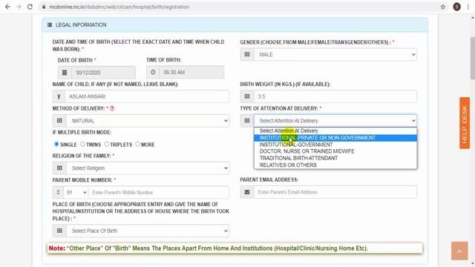Image resolution: width=475 pixels, height=267 pixels.
Task: Open the Select Religion dropdown
Action: (x=148, y=168)
